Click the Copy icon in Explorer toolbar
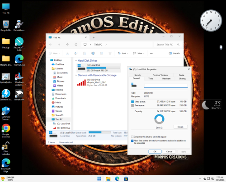This screenshot has width=226, height=182. coord(76,53)
